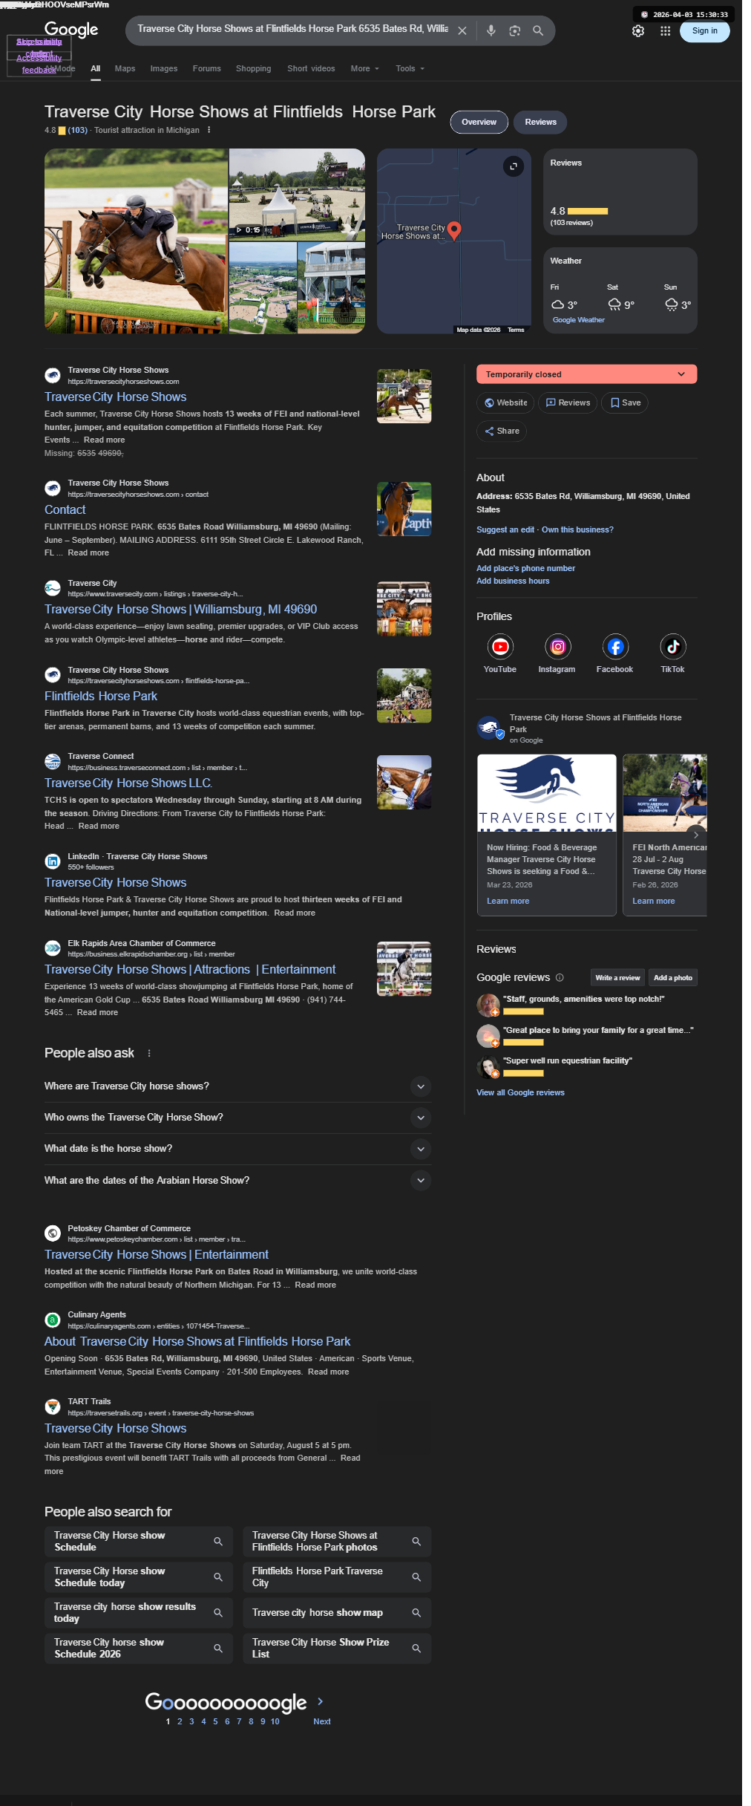This screenshot has width=751, height=1806.
Task: Switch to the Shopping tab
Action: [x=253, y=68]
